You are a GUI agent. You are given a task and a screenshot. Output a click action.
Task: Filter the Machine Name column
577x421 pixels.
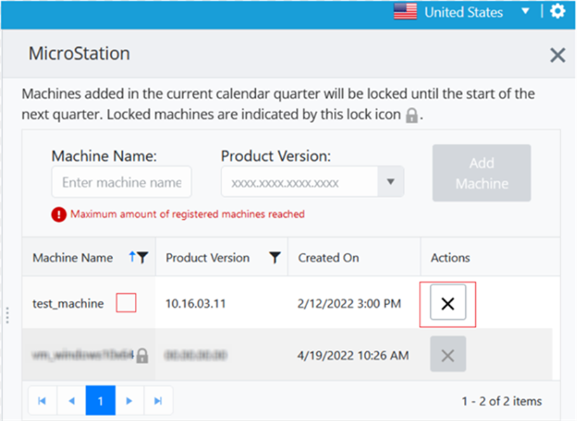tap(143, 258)
